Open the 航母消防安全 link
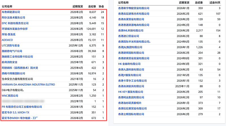226x126 pixels. (x=10, y=62)
